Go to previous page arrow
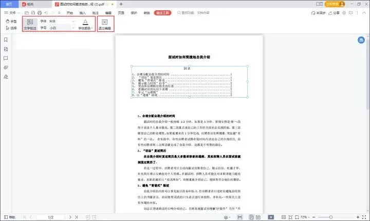370x221 pixels. [31, 217]
